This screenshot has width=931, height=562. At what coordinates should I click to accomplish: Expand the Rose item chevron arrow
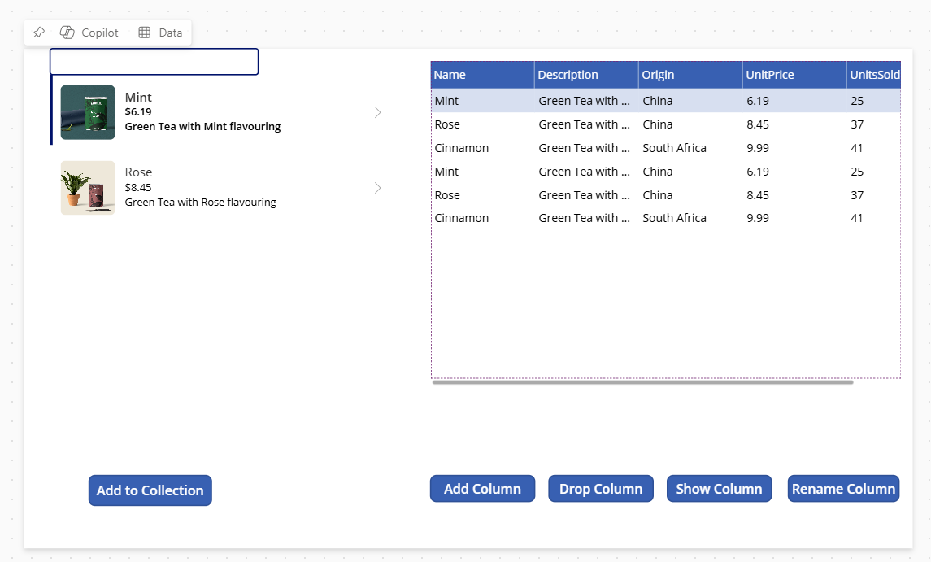pos(377,188)
